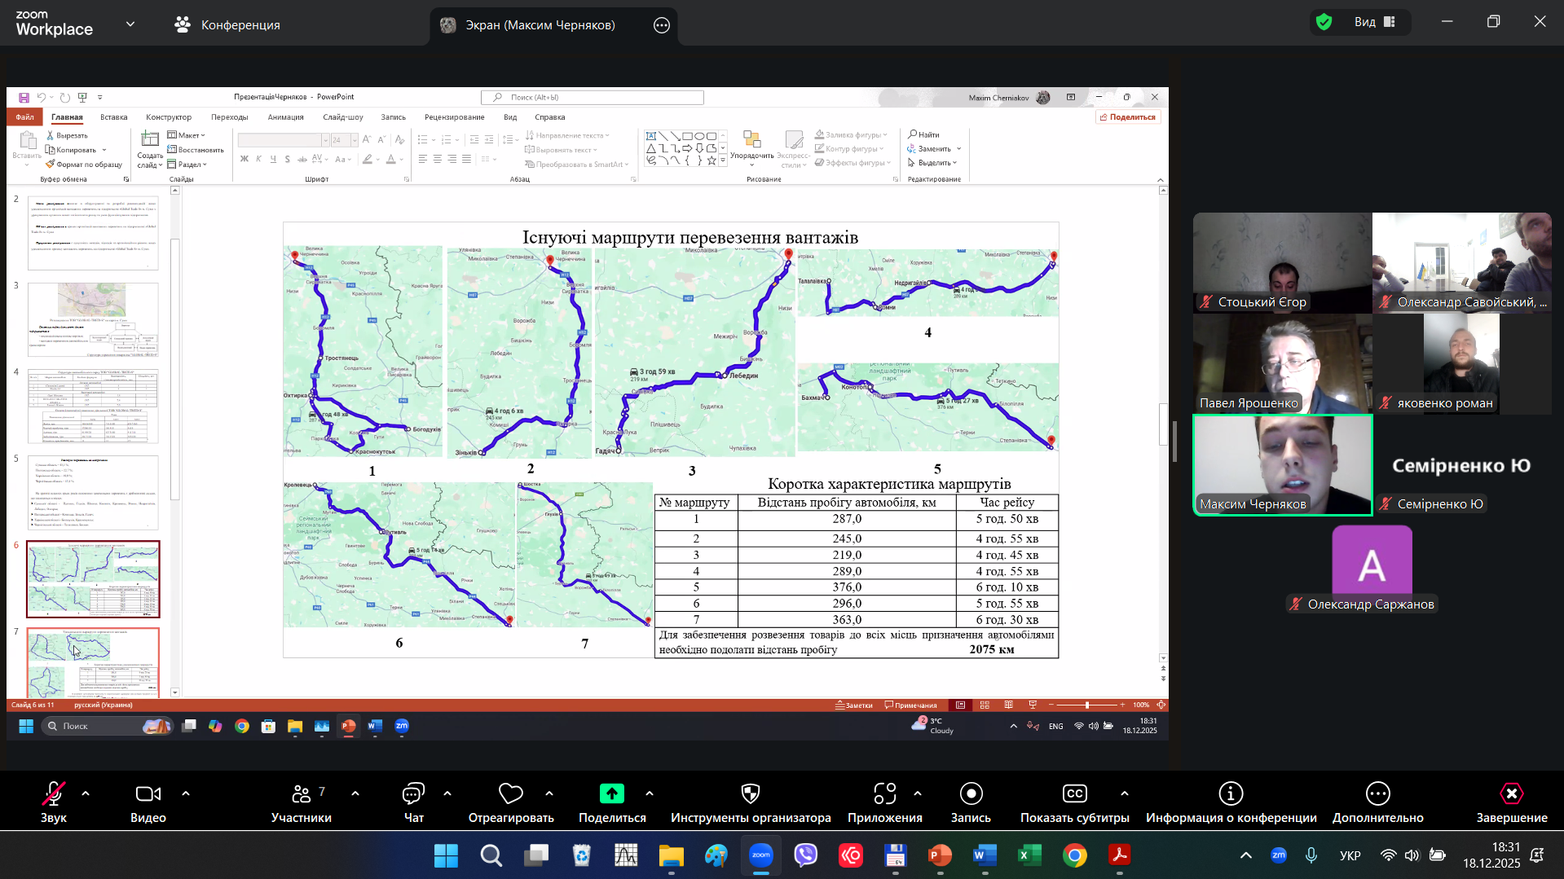
Task: Open Host tools shield icon
Action: 750,794
